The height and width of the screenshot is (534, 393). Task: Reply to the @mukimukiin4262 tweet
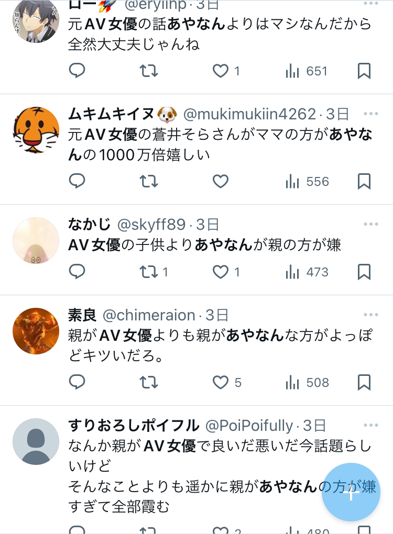[x=77, y=181]
